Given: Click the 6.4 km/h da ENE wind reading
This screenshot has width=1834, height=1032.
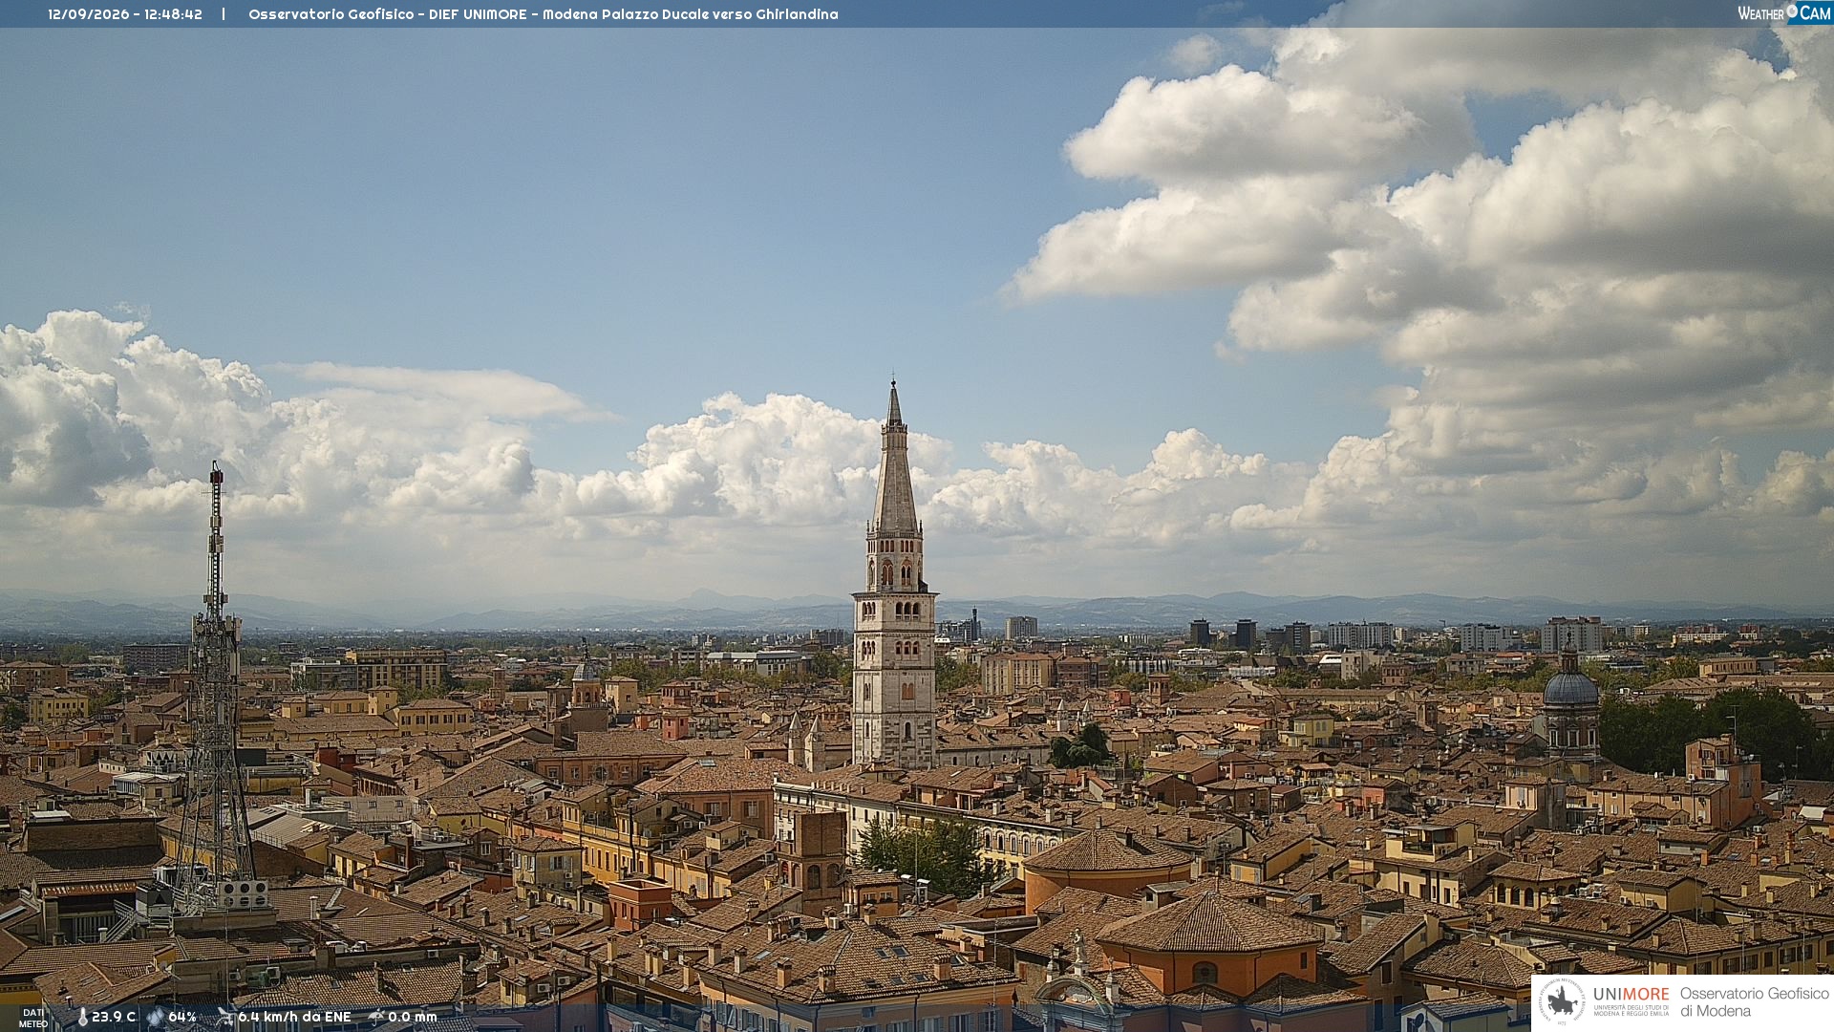Looking at the screenshot, I should [294, 1017].
